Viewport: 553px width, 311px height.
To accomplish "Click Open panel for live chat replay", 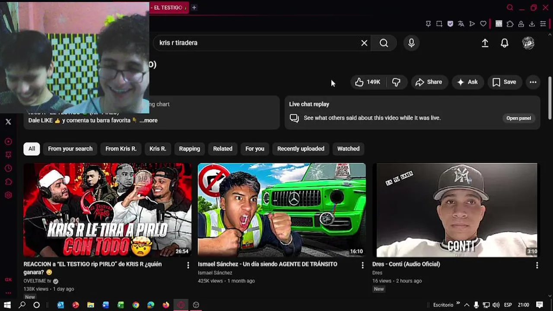I will pos(518,118).
